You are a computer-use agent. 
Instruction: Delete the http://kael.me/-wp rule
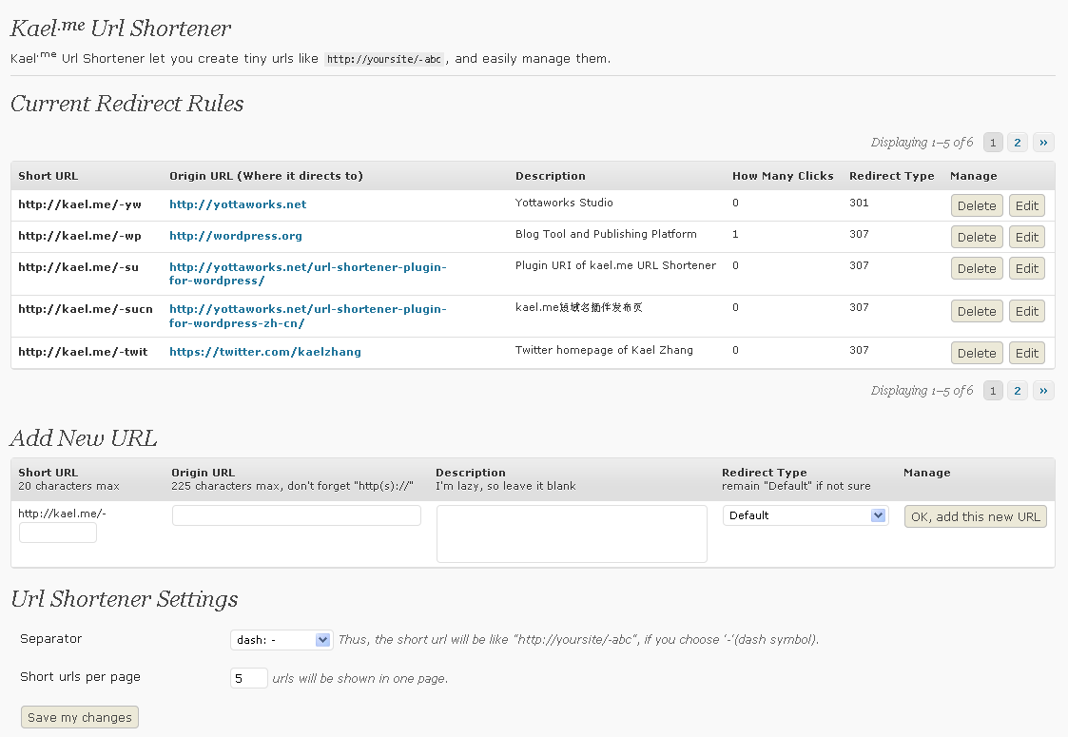pos(976,237)
